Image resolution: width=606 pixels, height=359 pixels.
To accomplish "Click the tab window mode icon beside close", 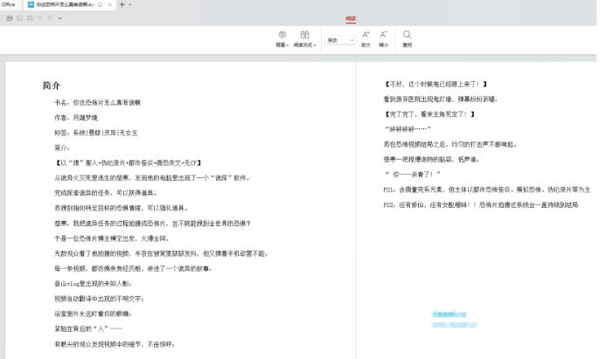I will click(x=100, y=4).
